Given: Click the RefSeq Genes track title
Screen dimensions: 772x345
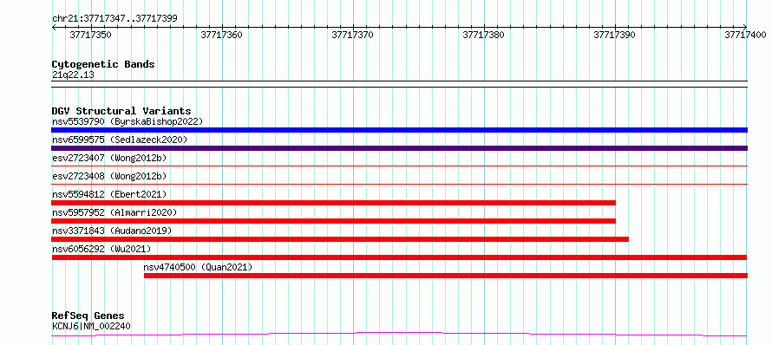Looking at the screenshot, I should (x=88, y=316).
